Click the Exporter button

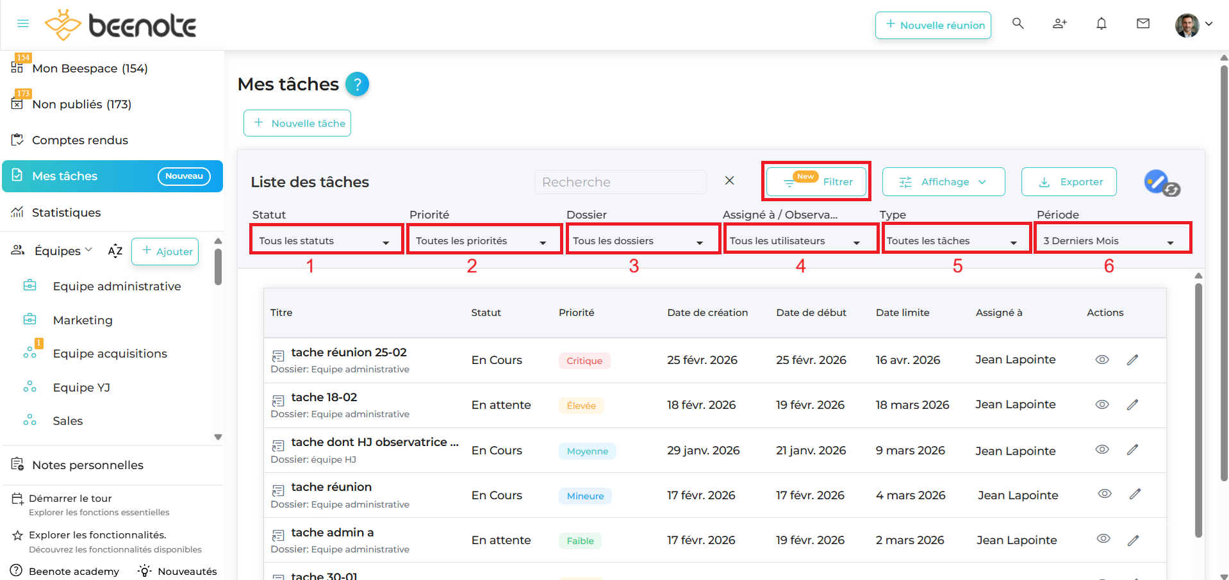1068,182
